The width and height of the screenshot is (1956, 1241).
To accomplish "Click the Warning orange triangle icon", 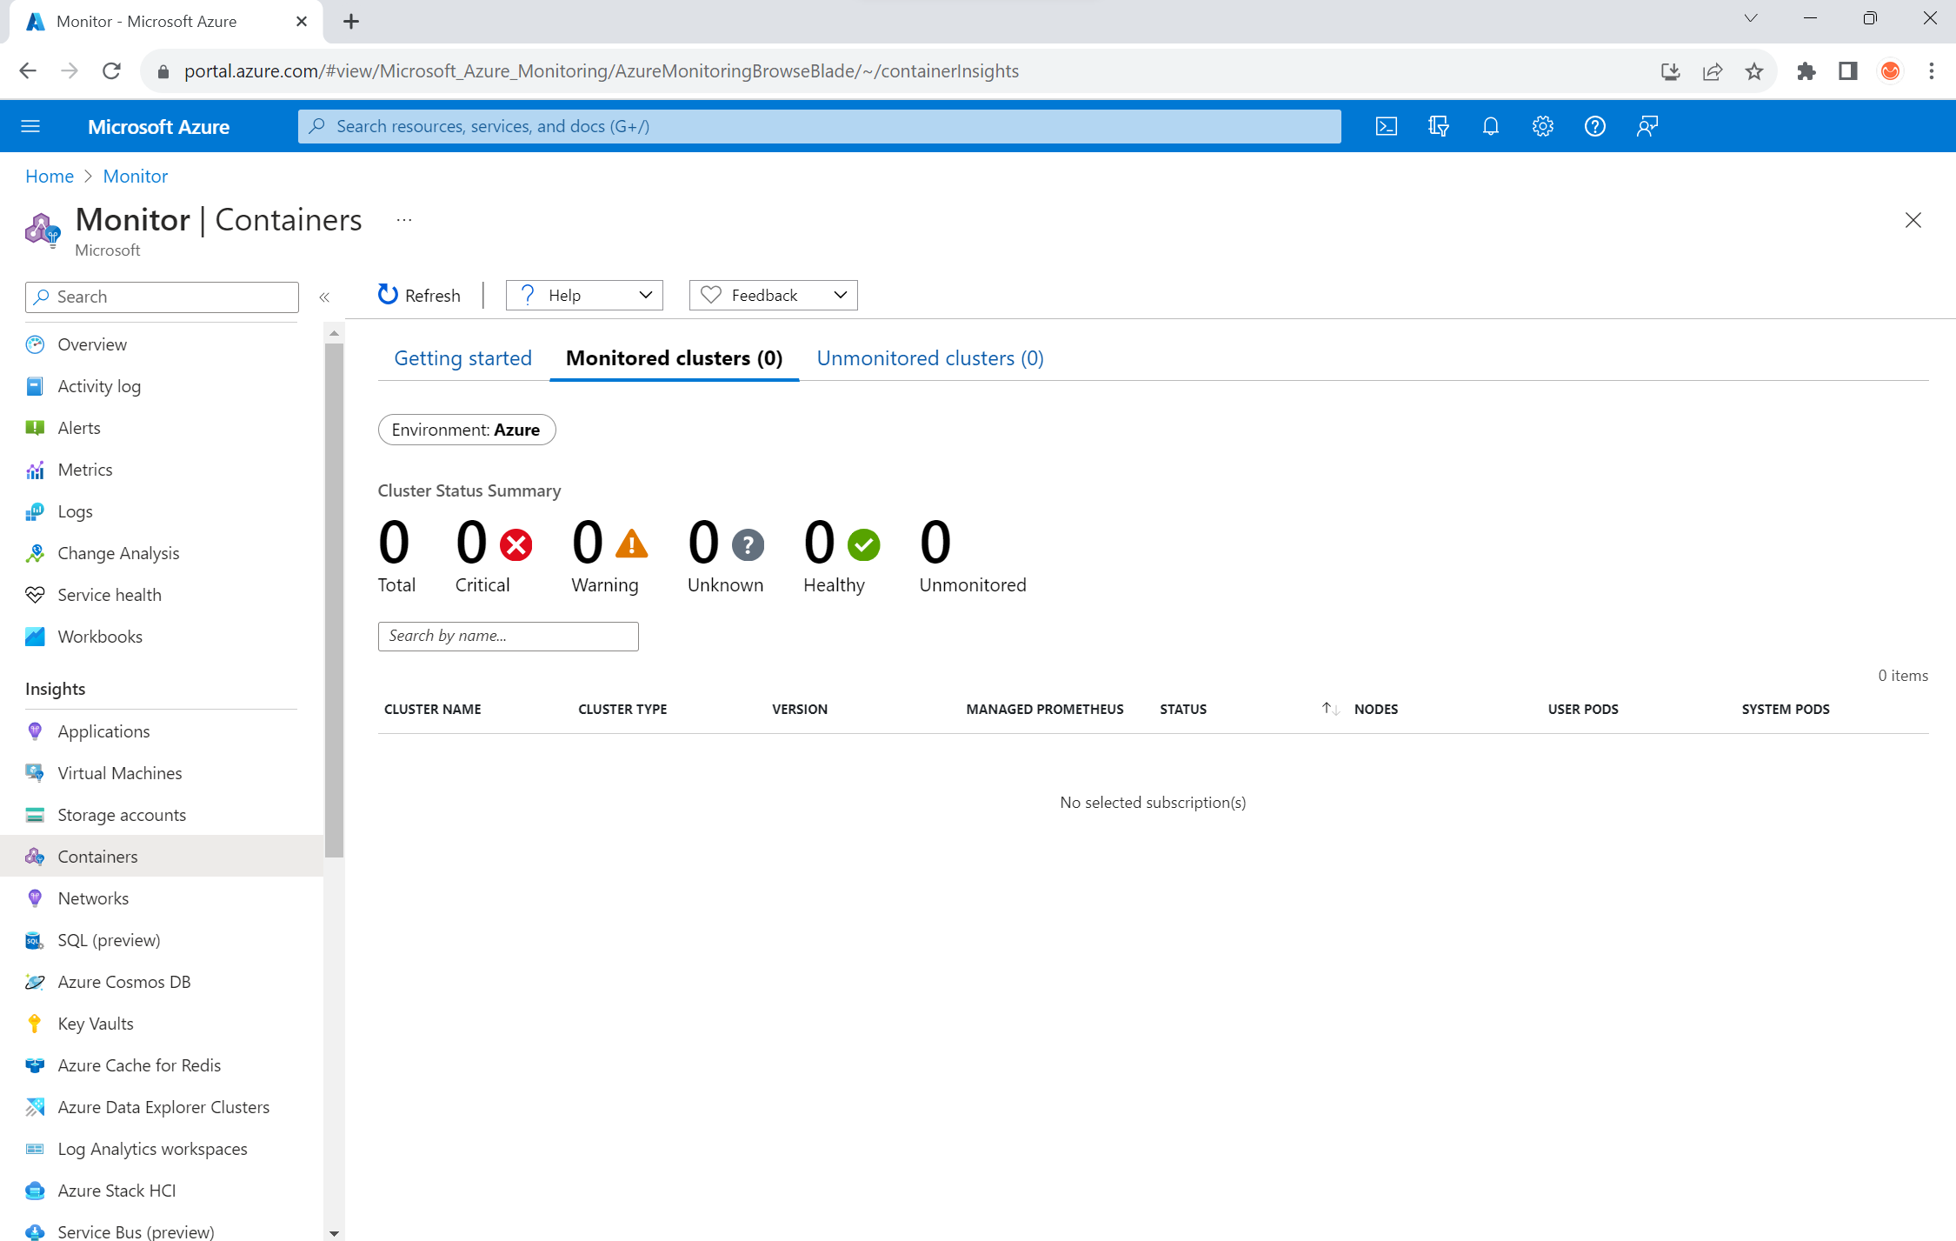I will coord(632,544).
